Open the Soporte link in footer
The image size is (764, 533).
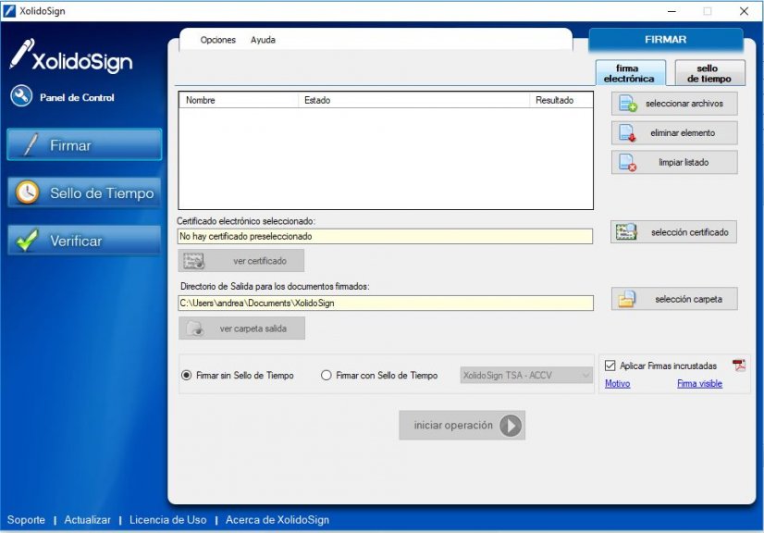[x=26, y=520]
